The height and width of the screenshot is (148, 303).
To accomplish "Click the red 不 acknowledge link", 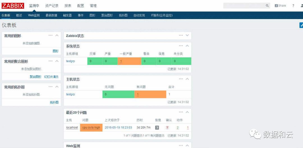I will pyautogui.click(x=167, y=128).
